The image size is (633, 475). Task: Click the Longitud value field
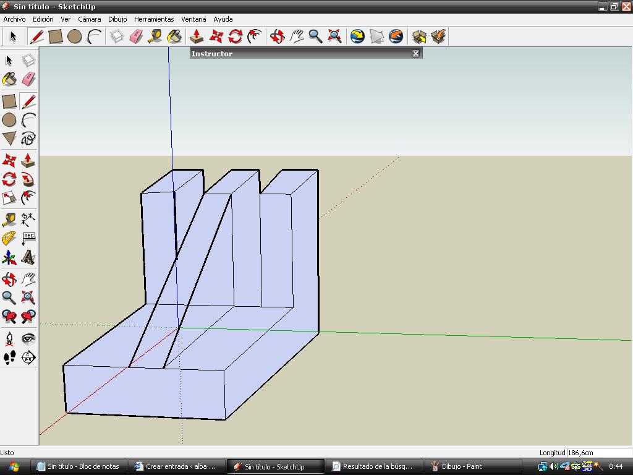click(x=600, y=453)
